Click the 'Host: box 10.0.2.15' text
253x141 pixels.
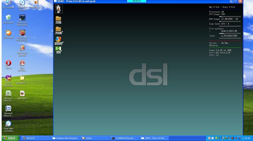point(220,53)
